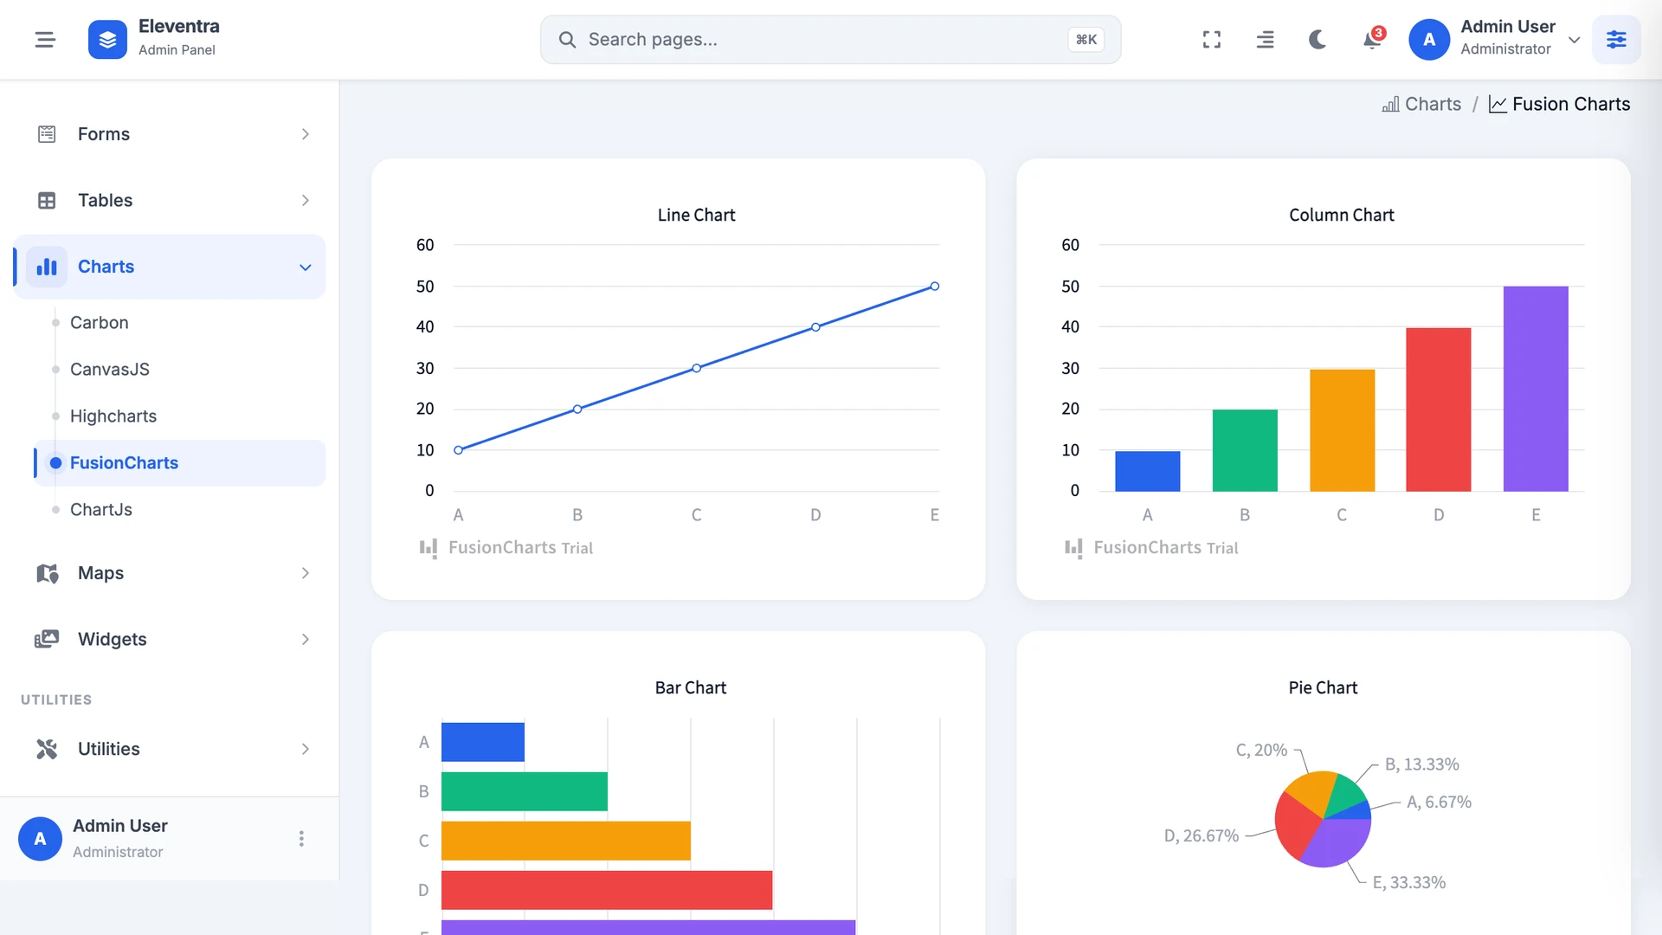
Task: Open the Maps menu item
Action: [170, 573]
